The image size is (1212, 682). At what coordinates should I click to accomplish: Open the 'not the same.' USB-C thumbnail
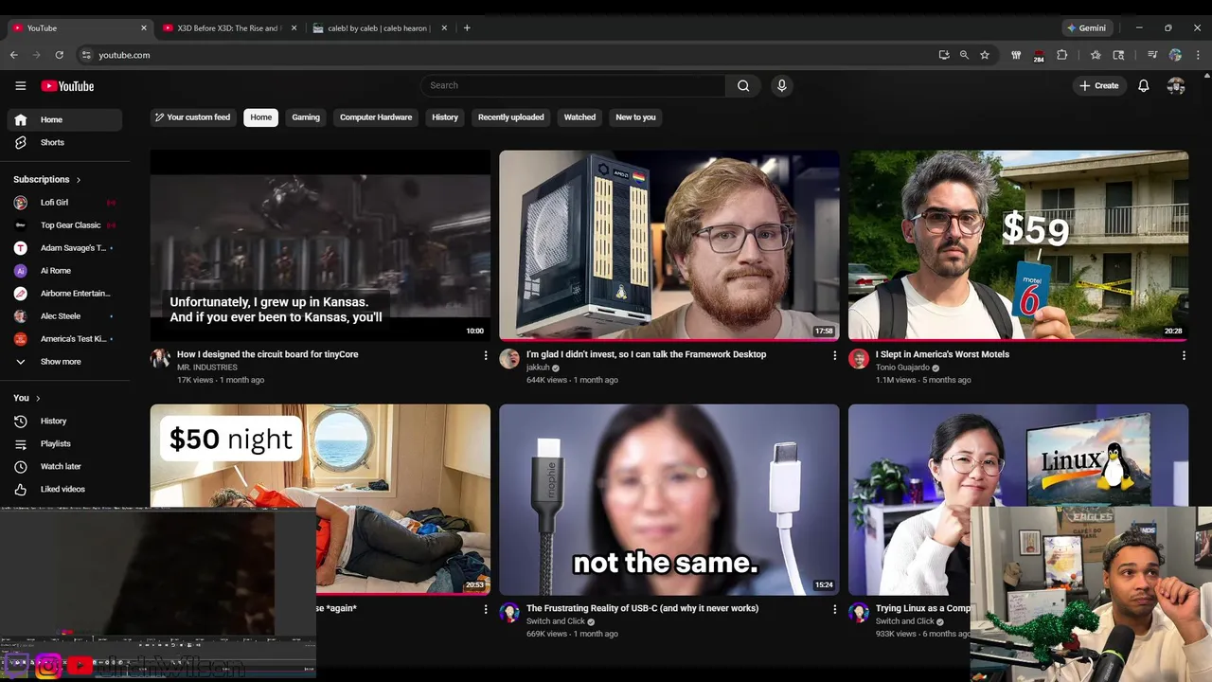pyautogui.click(x=669, y=500)
